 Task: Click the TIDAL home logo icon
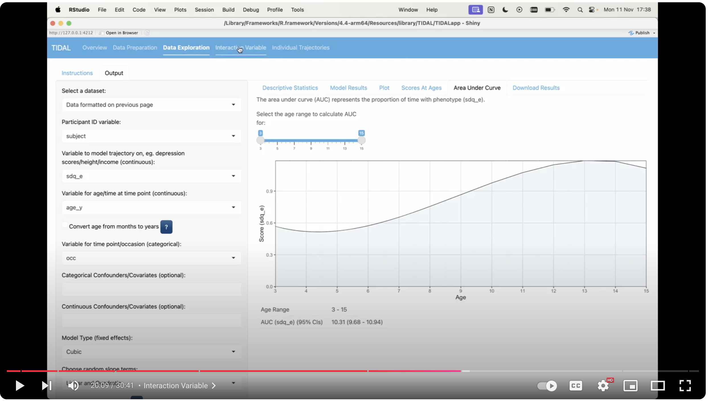tap(61, 47)
